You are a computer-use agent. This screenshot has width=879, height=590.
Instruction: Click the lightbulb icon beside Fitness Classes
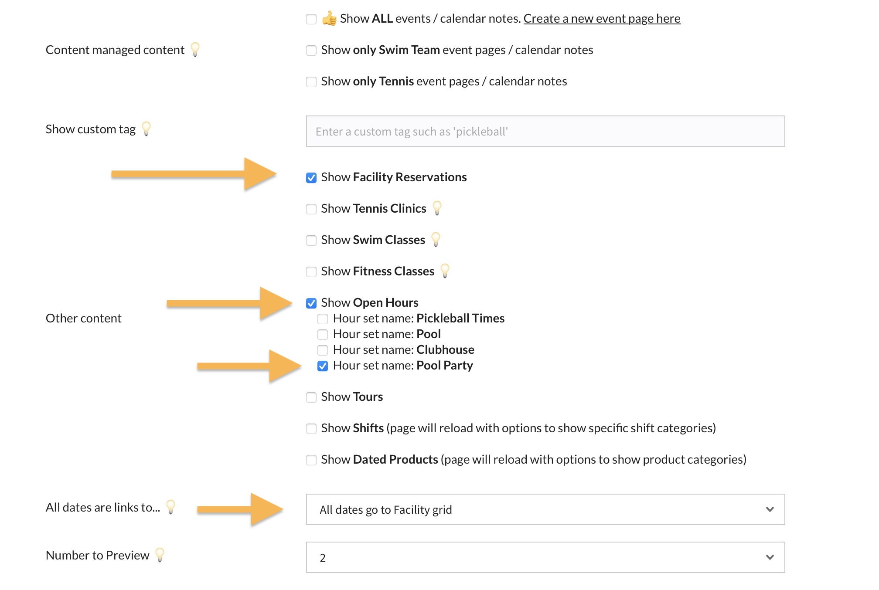click(445, 271)
